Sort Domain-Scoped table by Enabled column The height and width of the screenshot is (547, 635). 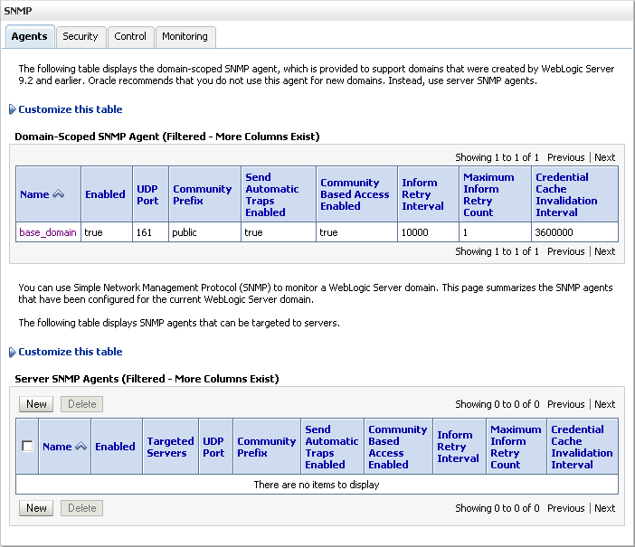pos(105,194)
